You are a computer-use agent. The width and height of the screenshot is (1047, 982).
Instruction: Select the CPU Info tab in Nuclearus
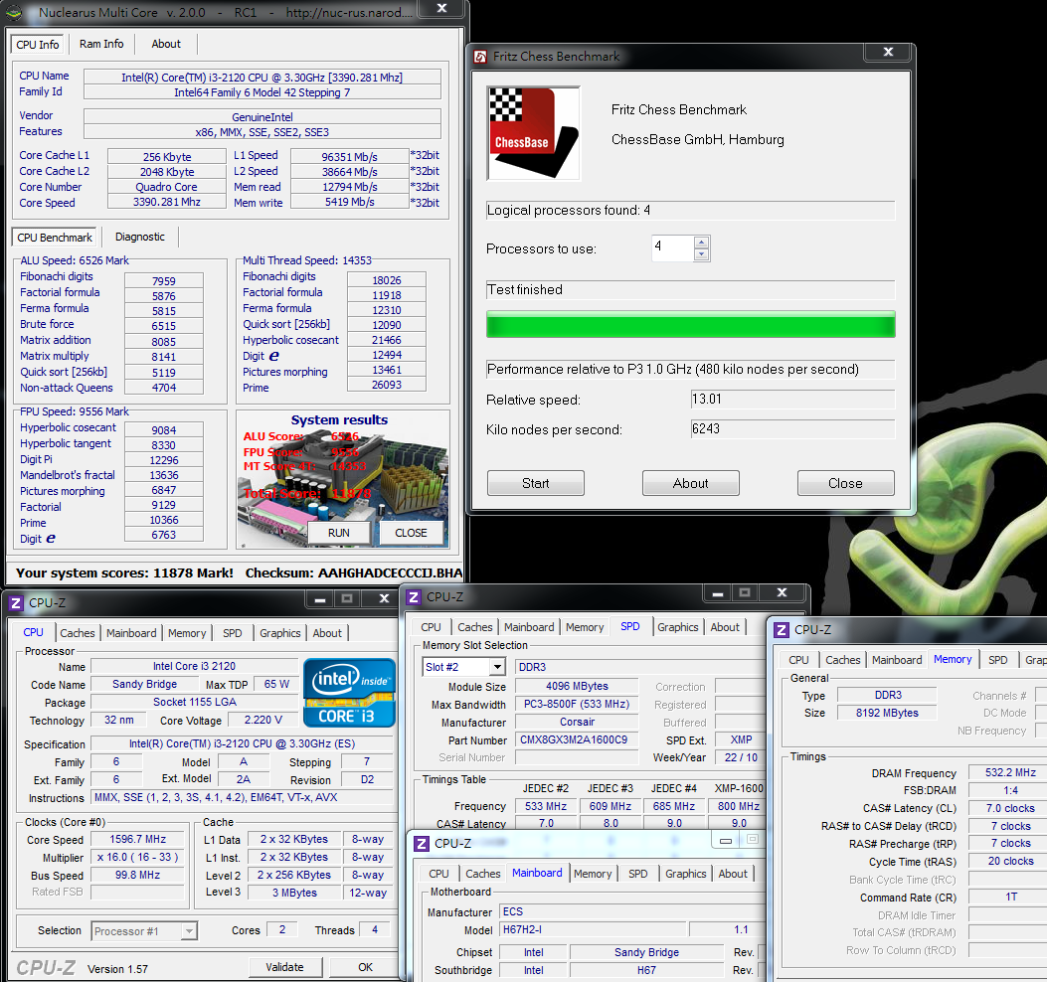pyautogui.click(x=38, y=45)
